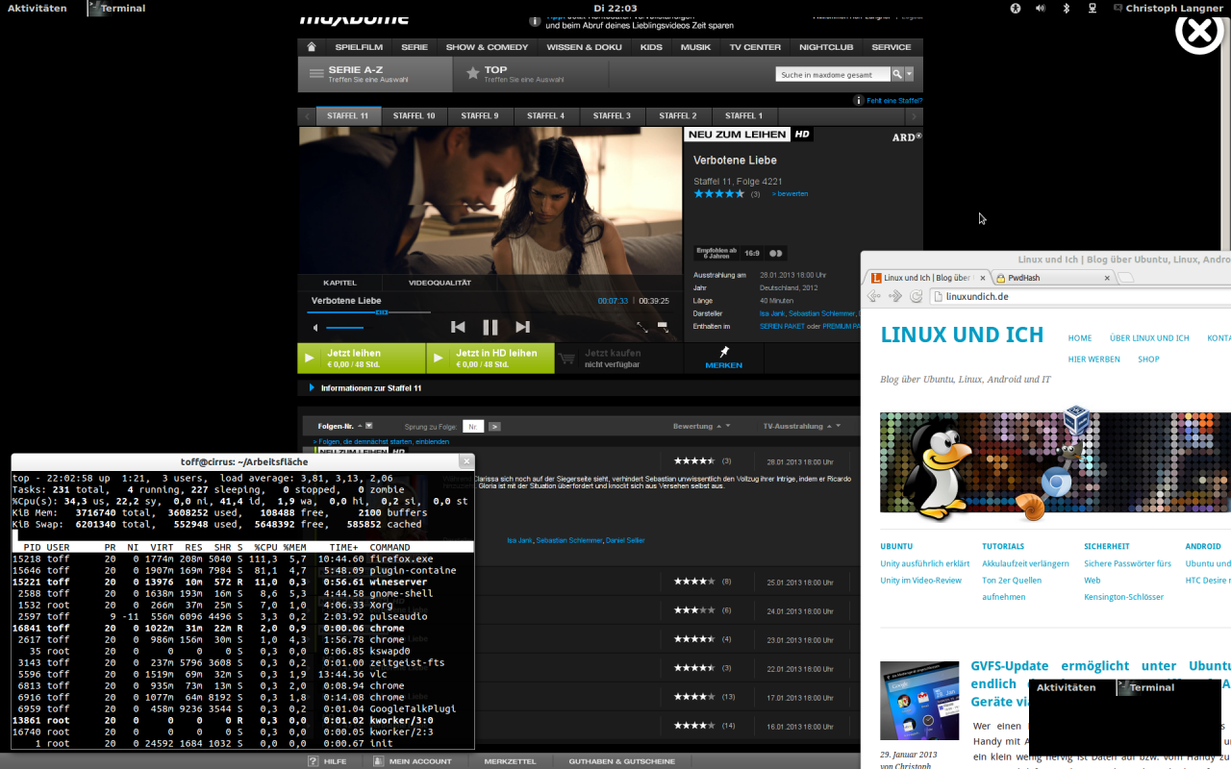
Task: Click Chrome forward arrow button
Action: (x=895, y=296)
